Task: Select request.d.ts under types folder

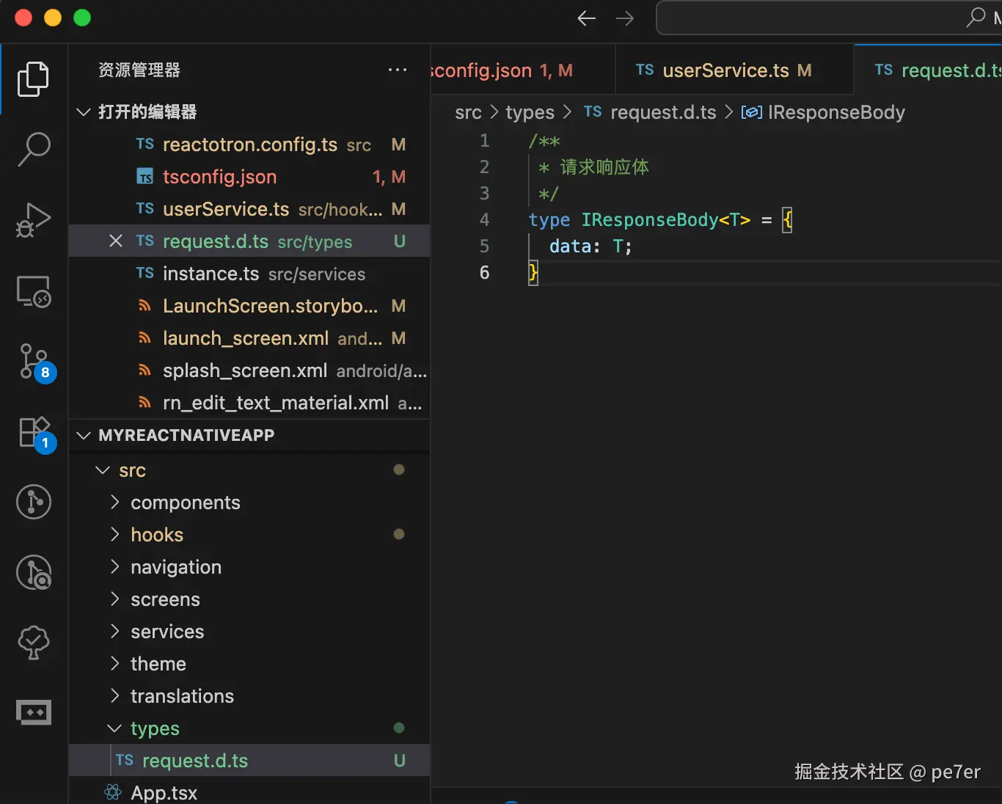Action: click(x=249, y=760)
